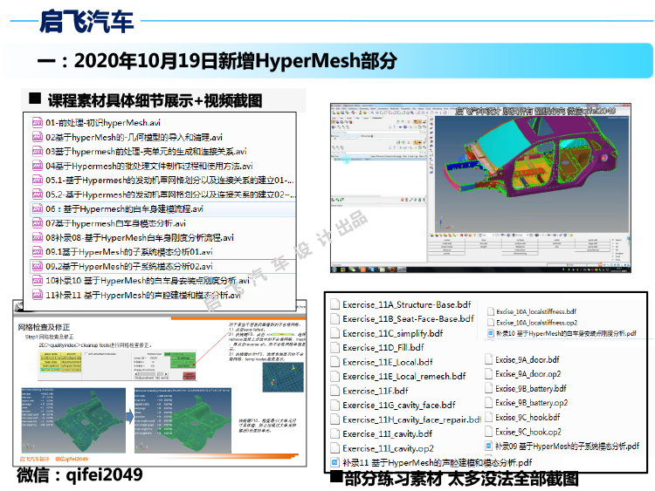Click AVI icon of the 05.2 发动机罩 file

pos(38,194)
